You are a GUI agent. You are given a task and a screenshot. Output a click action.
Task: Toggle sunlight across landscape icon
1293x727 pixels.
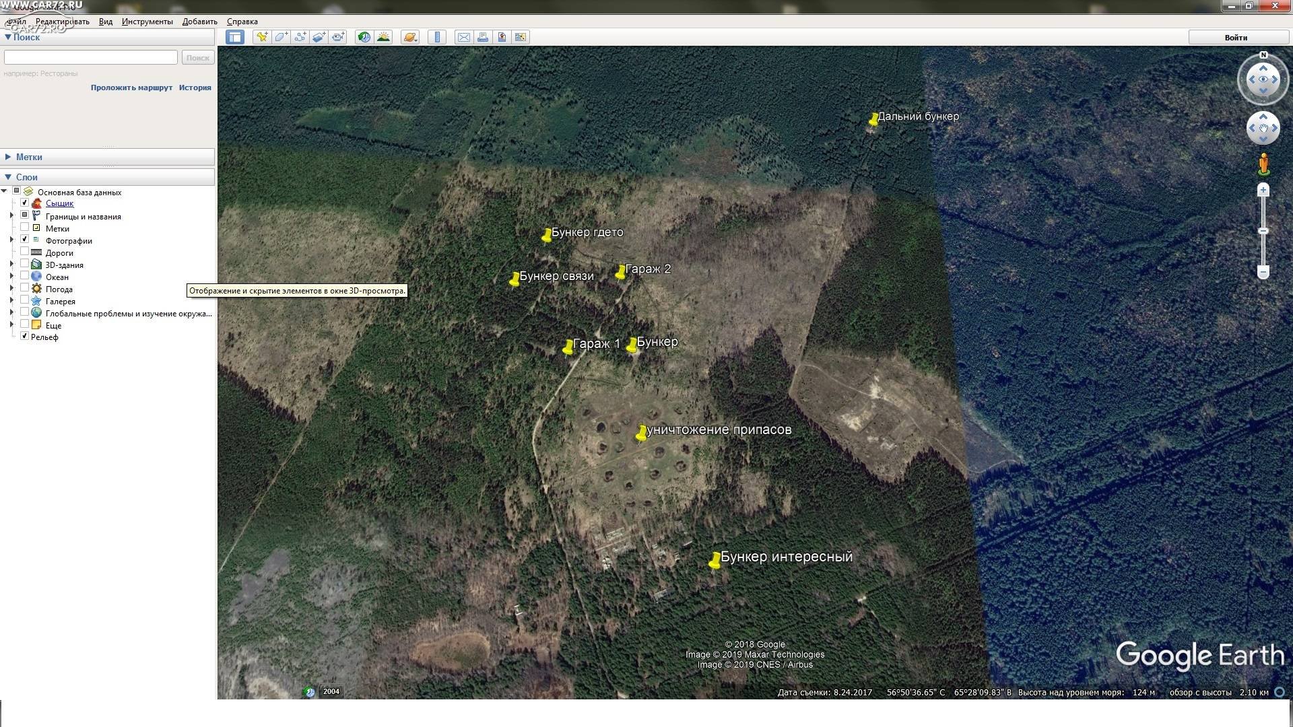pyautogui.click(x=383, y=37)
